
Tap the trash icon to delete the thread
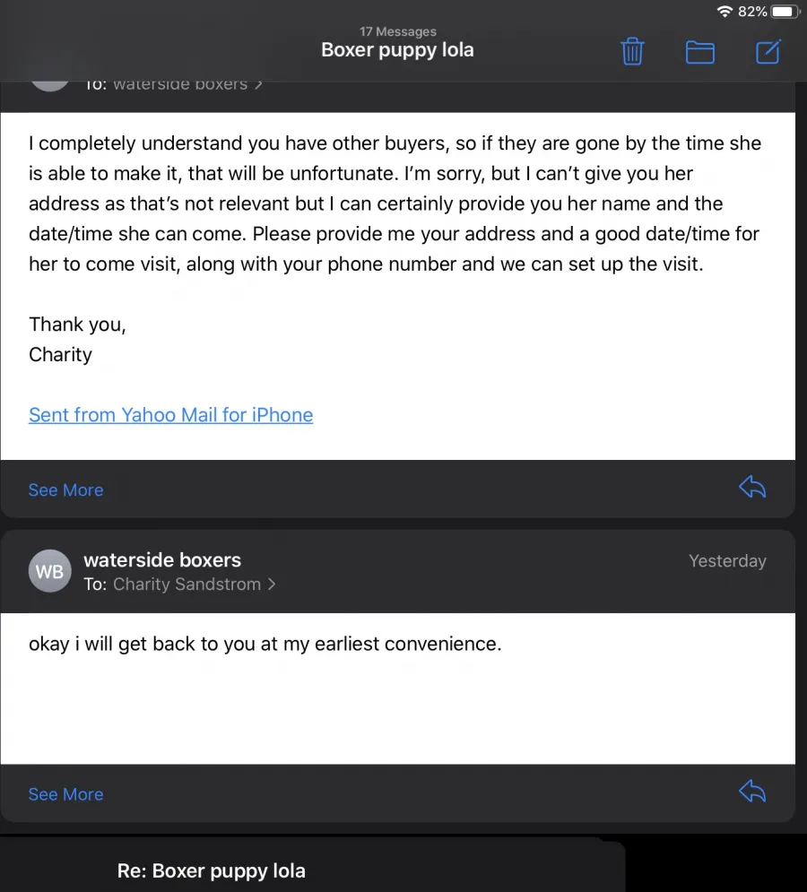click(632, 52)
